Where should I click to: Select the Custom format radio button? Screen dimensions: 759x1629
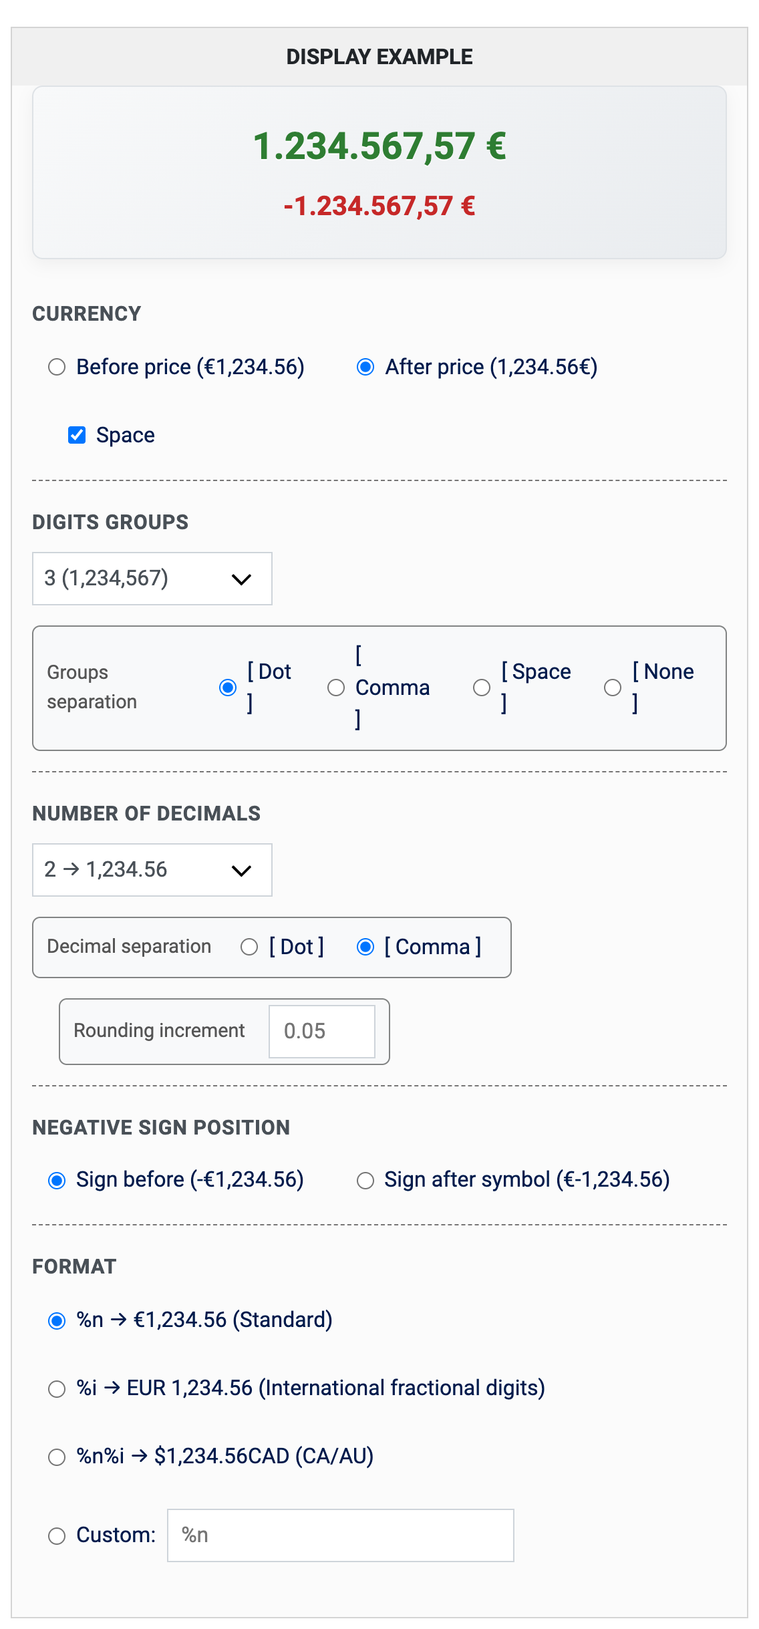57,1536
